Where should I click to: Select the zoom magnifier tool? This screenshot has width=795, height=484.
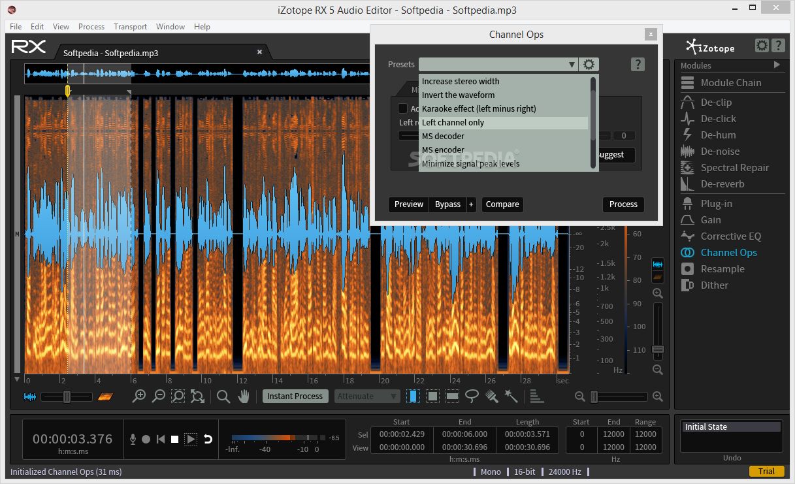click(x=223, y=396)
